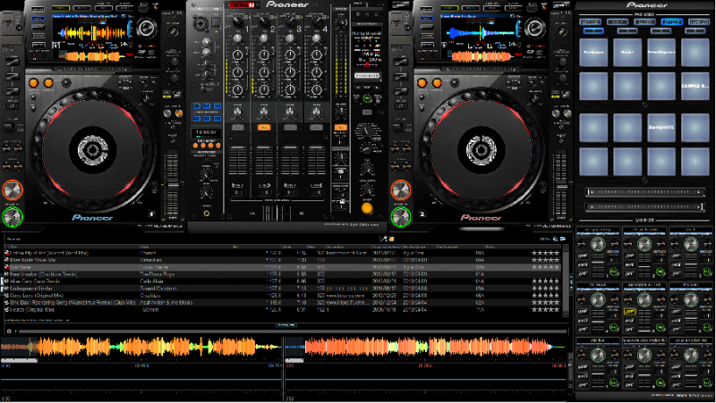The image size is (716, 403).
Task: Select the highlighted pad mode tab
Action: (x=672, y=21)
